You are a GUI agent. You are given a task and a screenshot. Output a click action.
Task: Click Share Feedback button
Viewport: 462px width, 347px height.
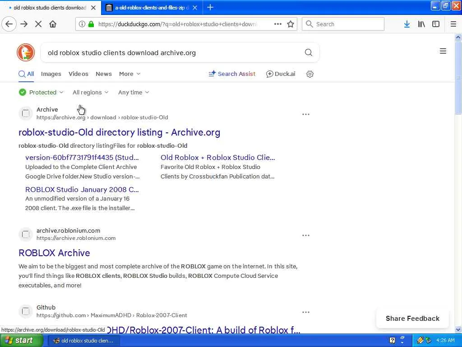click(412, 319)
